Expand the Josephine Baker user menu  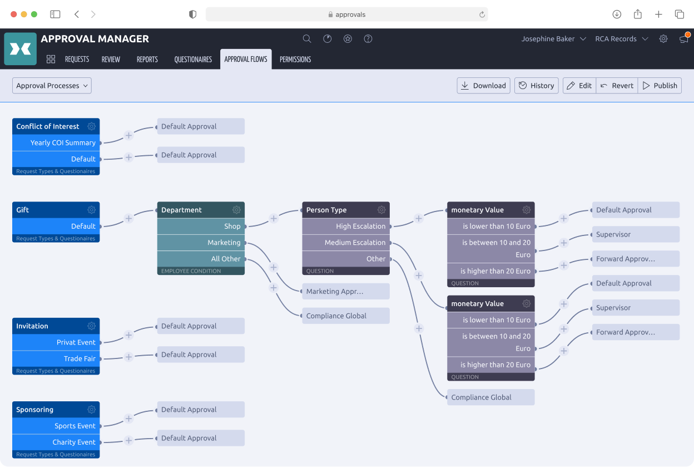click(553, 38)
